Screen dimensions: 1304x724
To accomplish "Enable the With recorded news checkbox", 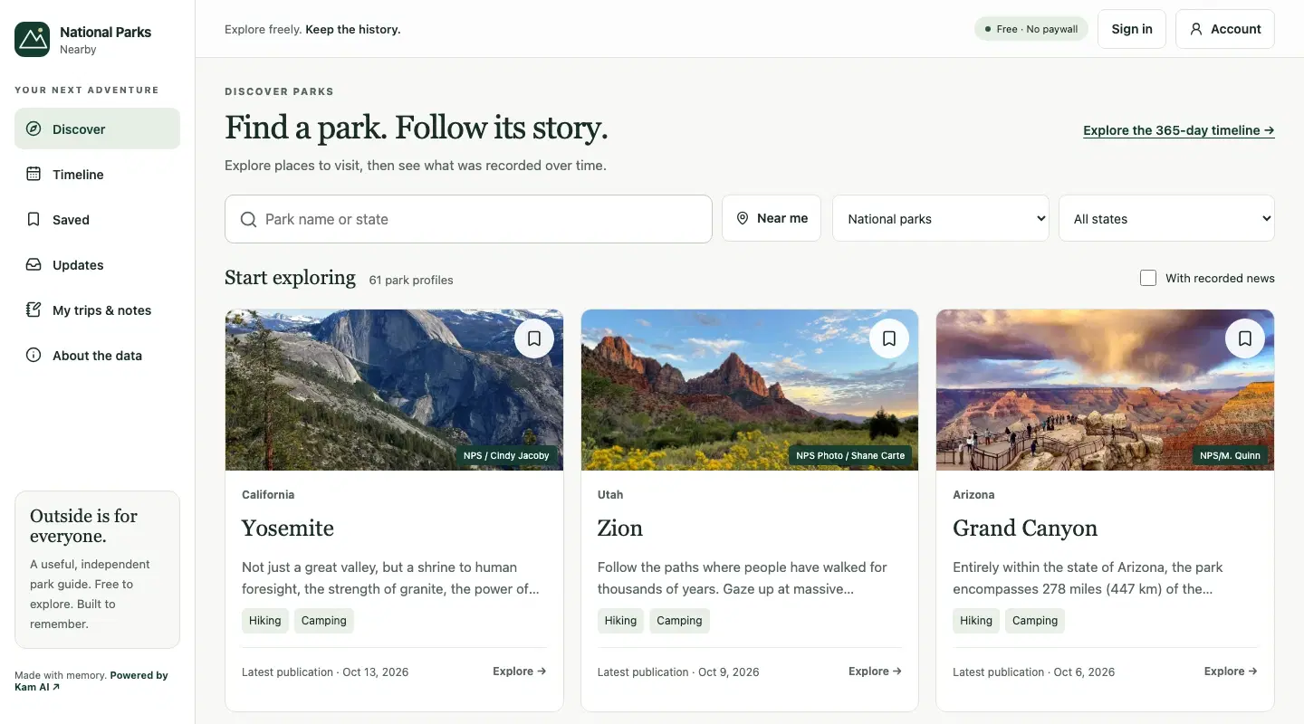I will coord(1148,278).
